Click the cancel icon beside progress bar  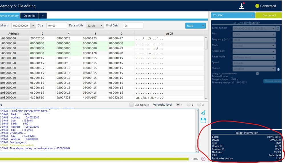point(203,159)
